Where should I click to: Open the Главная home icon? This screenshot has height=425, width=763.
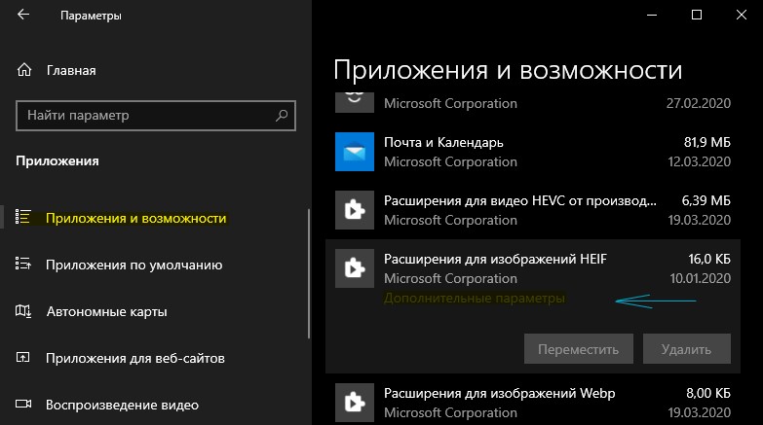[x=23, y=70]
